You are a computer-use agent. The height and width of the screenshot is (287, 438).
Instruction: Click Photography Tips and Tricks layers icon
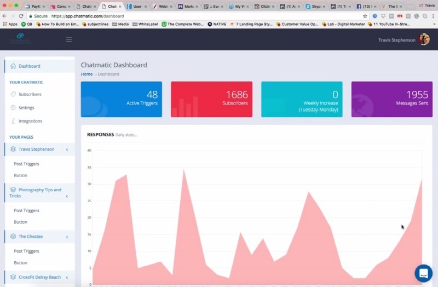[13, 190]
